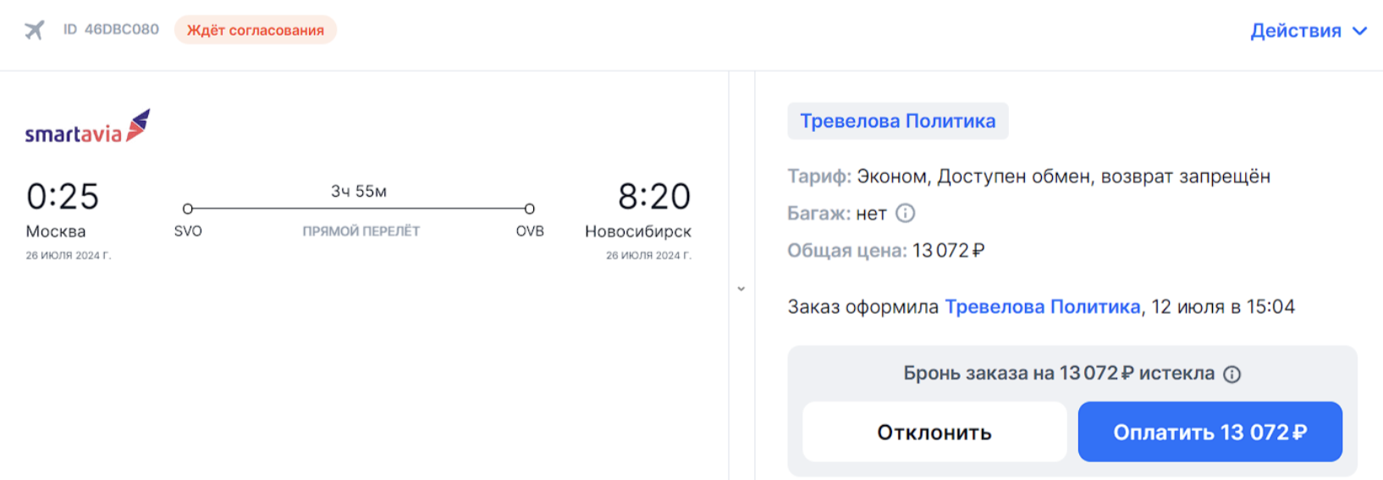Click the Отклонить button
Viewport: 1383px width, 480px height.
[934, 432]
